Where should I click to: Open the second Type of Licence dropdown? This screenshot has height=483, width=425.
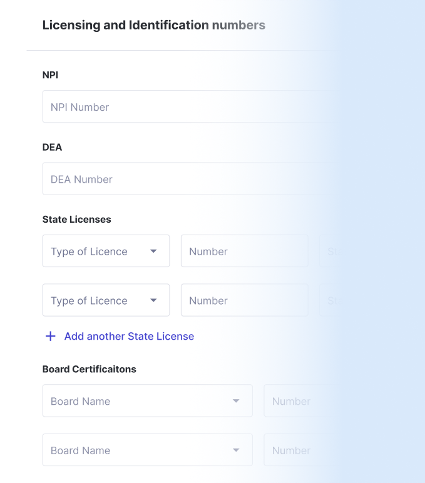point(106,300)
